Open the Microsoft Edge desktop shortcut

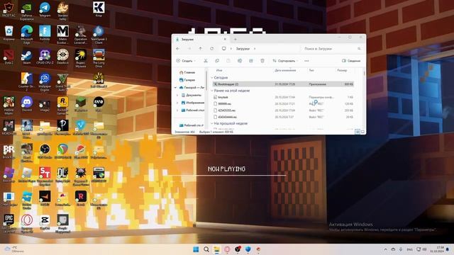pyautogui.click(x=27, y=35)
